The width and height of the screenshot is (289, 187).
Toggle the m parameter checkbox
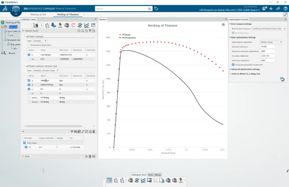[29, 93]
